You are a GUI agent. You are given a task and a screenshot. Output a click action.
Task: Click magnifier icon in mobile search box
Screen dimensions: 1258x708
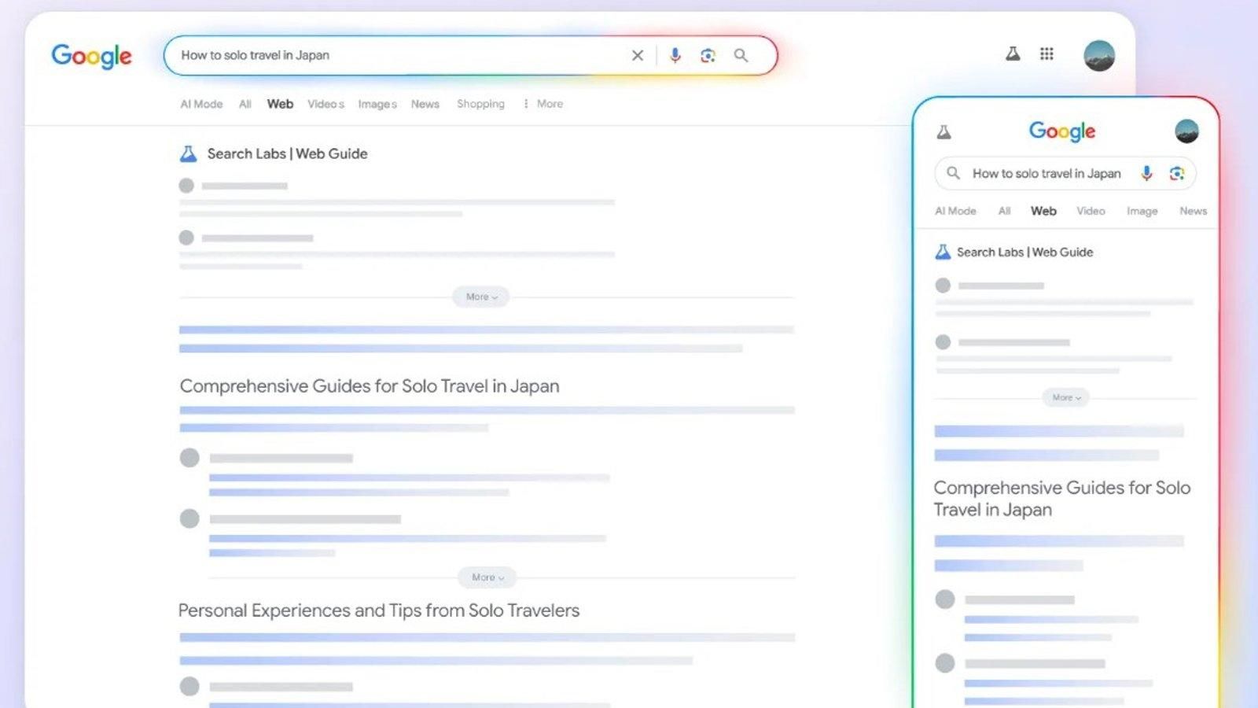[953, 173]
